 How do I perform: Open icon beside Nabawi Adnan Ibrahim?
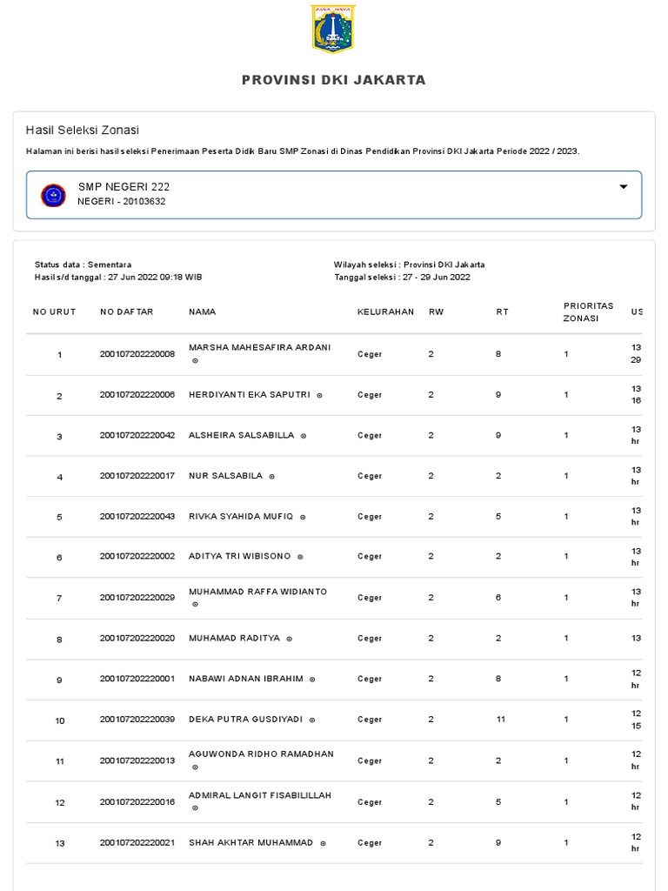pyautogui.click(x=312, y=680)
